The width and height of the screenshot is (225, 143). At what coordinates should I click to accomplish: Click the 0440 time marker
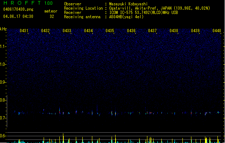coord(217,31)
